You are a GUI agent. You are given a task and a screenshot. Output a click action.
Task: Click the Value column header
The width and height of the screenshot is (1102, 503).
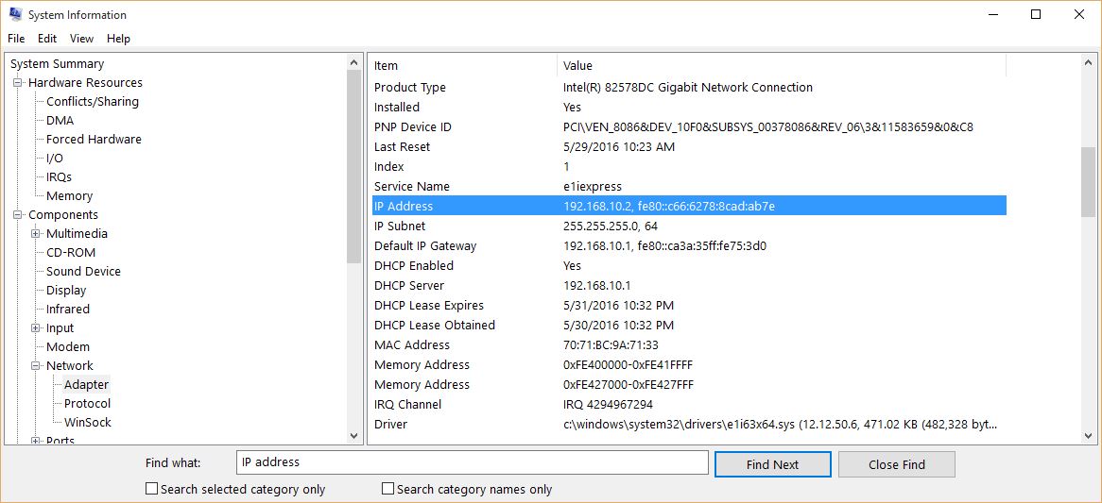coord(782,66)
